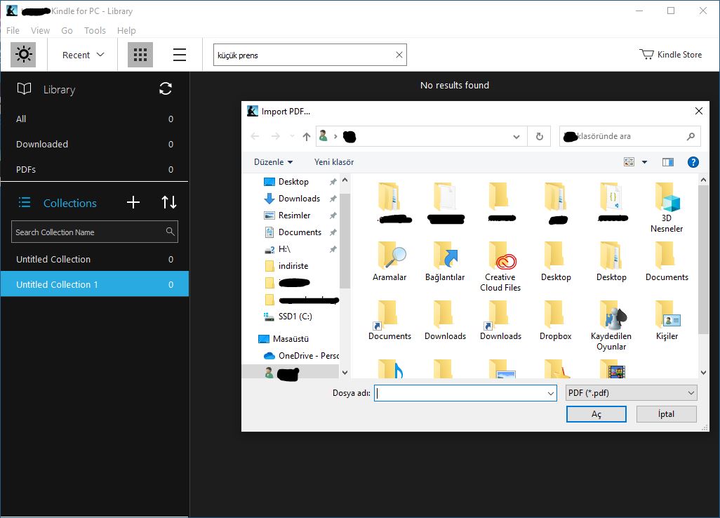Viewport: 720px width, 518px height.
Task: Add a new collection with plus icon
Action: [x=133, y=202]
